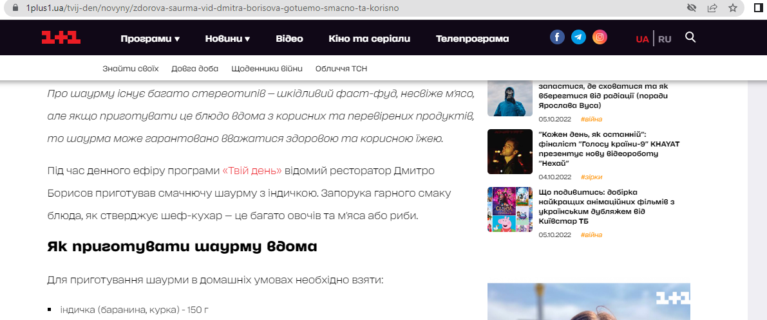The height and width of the screenshot is (320, 767).
Task: Click #війна tag under animated films article
Action: tap(591, 235)
